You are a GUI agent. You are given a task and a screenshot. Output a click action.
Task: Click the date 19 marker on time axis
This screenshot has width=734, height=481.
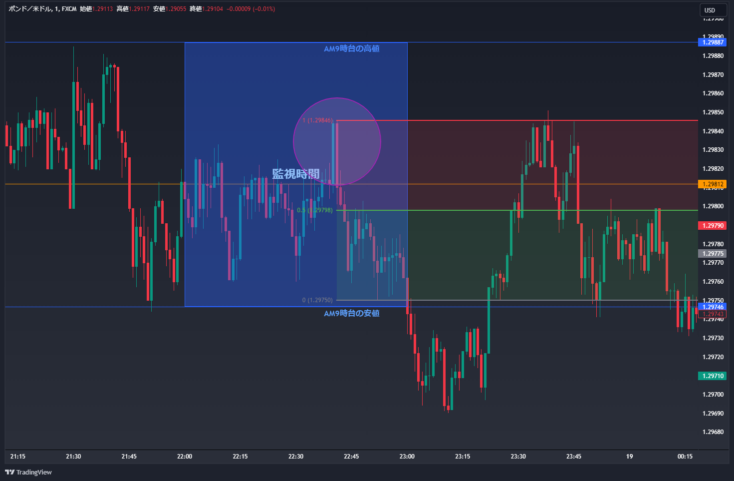[629, 457]
